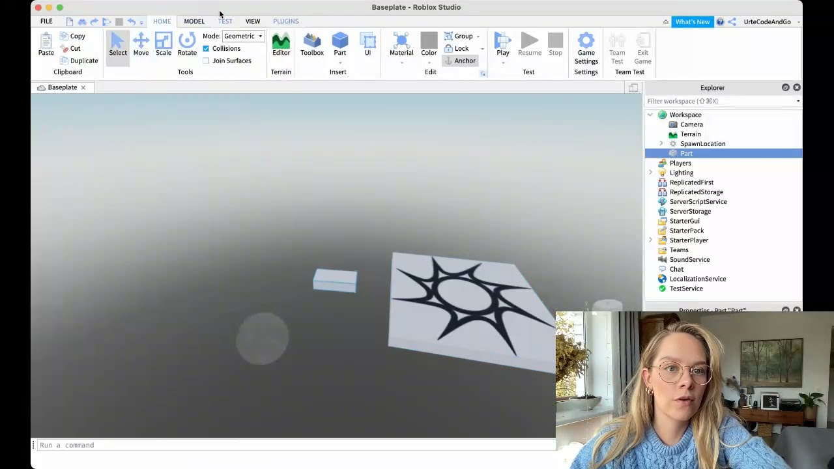The image size is (834, 469).
Task: Select the Move tool
Action: click(141, 45)
